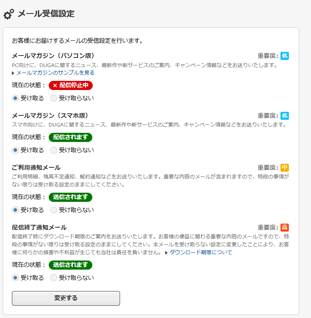The height and width of the screenshot is (318, 311).
Task: Open the メールマガジンのサンプルを見る link
Action: coord(55,73)
